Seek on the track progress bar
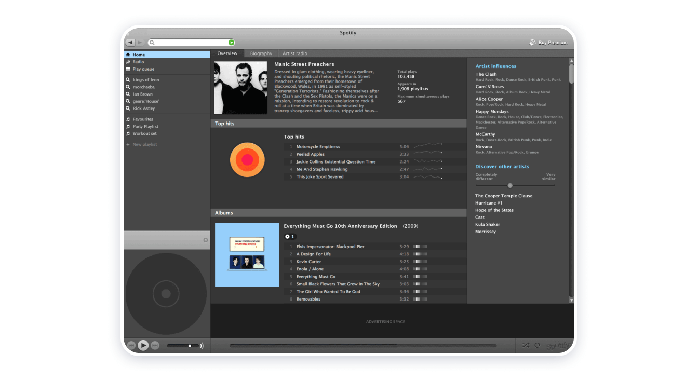This screenshot has width=698, height=381. coord(363,346)
